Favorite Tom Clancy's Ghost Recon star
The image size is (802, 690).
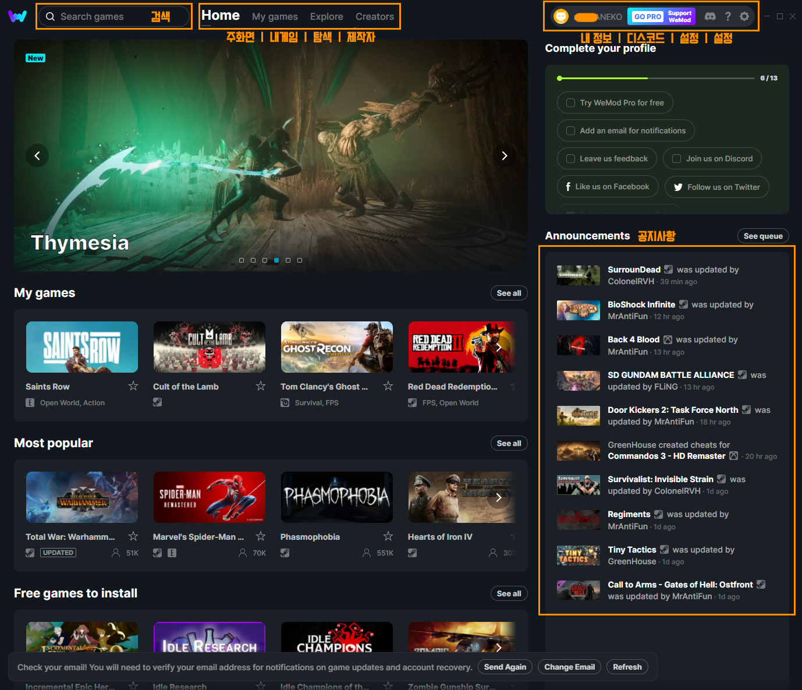[x=388, y=386]
